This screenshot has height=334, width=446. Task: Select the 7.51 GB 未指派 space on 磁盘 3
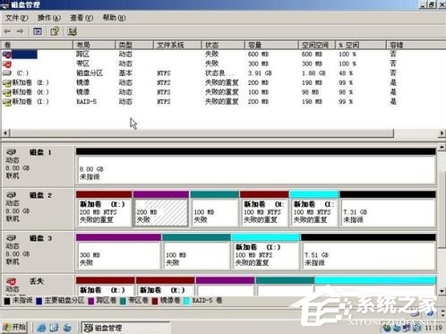(x=368, y=252)
